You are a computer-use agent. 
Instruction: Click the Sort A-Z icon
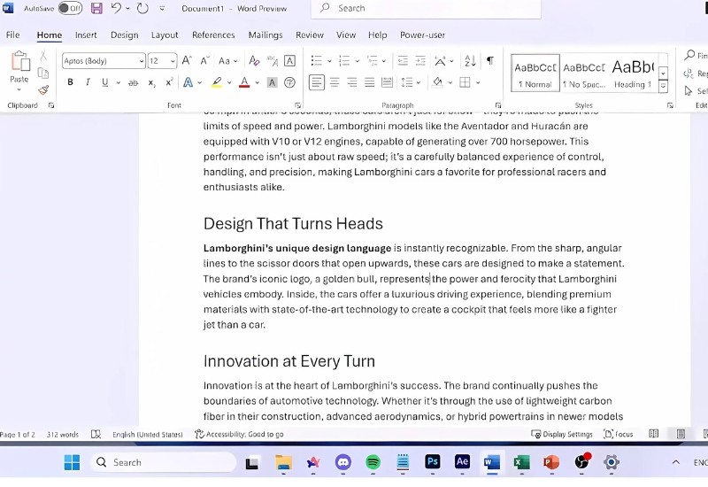pos(470,60)
